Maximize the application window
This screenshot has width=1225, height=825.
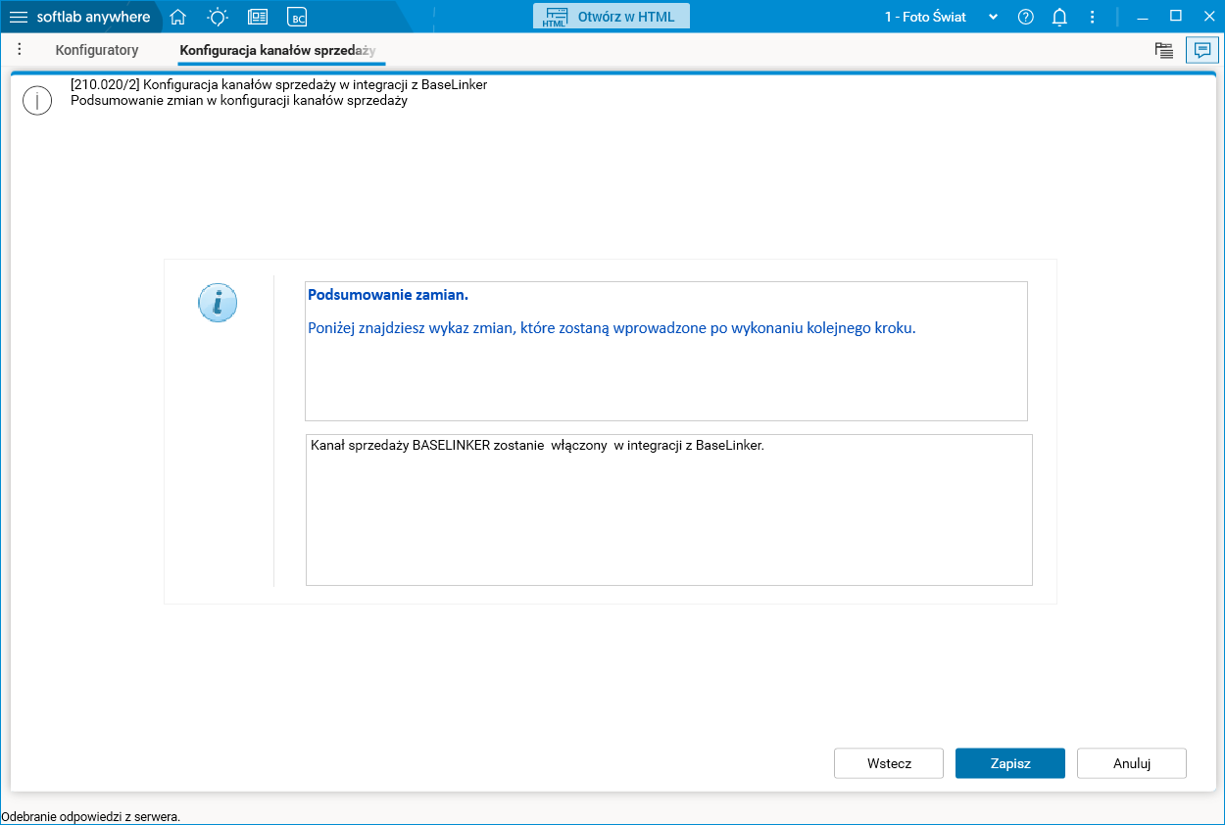coord(1176,16)
